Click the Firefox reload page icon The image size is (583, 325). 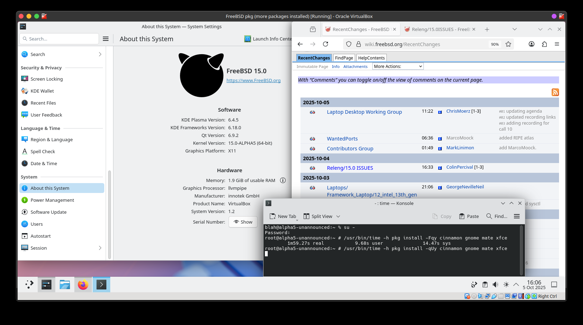tap(325, 44)
